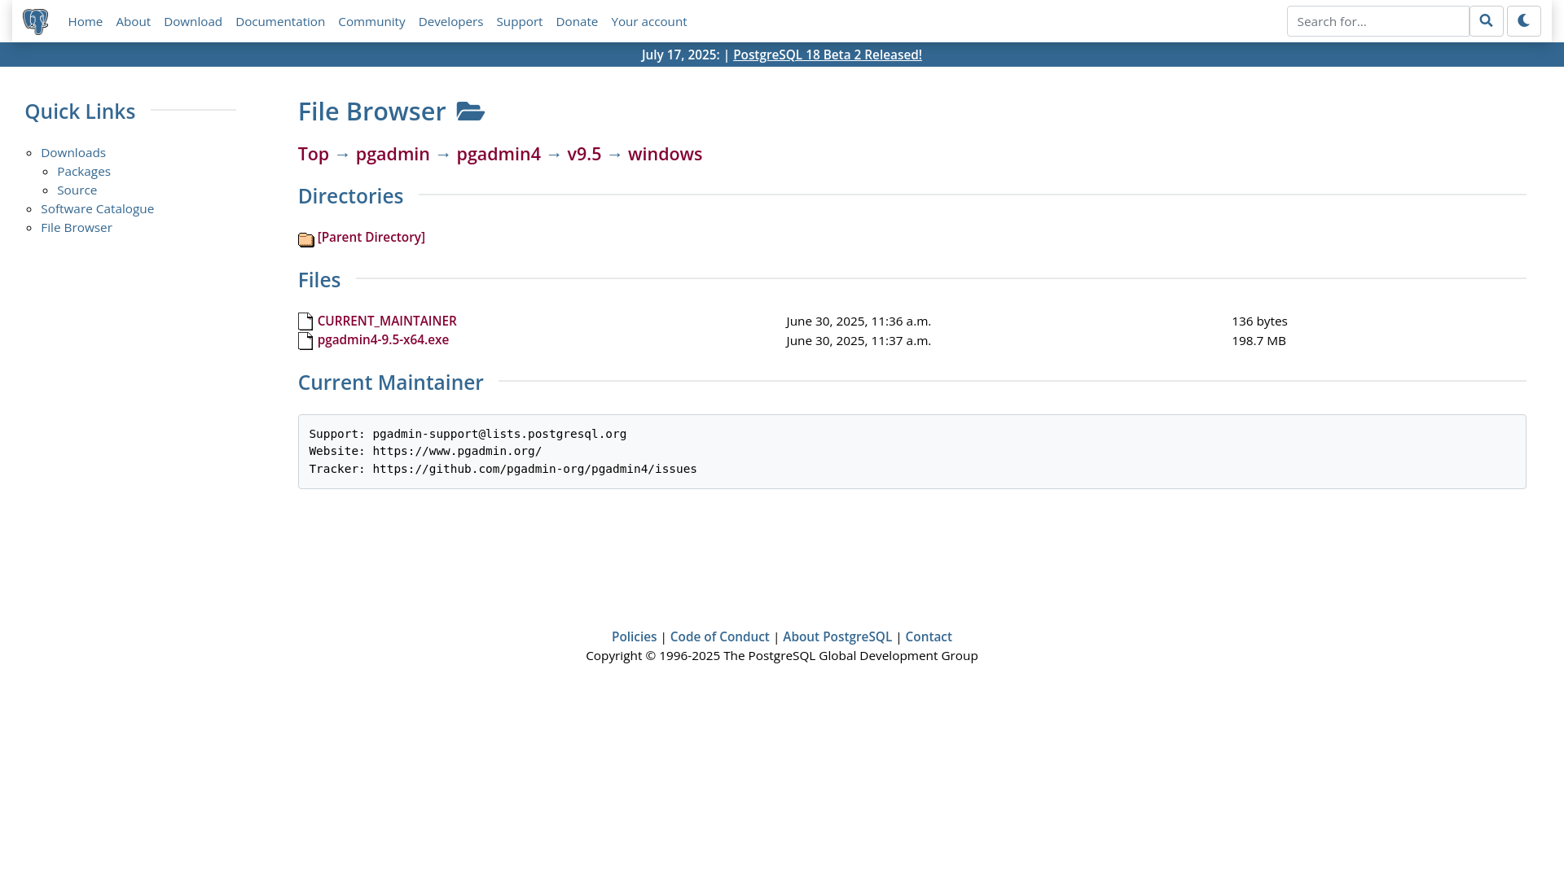Image resolution: width=1564 pixels, height=879 pixels.
Task: Go to pgadmin in breadcrumb
Action: [393, 154]
